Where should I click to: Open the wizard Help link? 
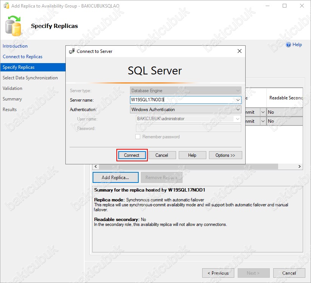click(297, 45)
